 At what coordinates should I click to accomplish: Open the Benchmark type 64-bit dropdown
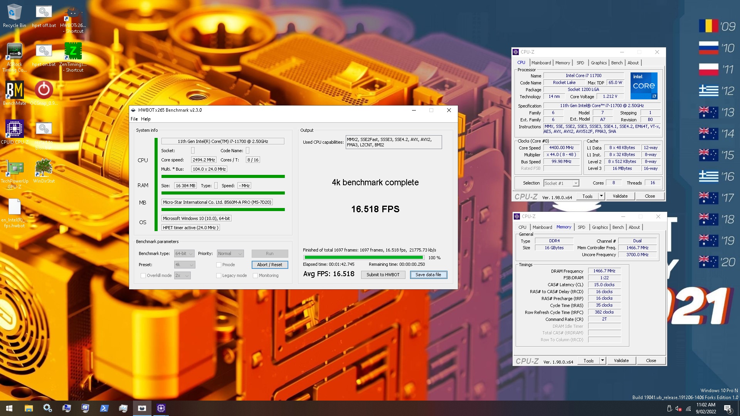click(x=184, y=253)
